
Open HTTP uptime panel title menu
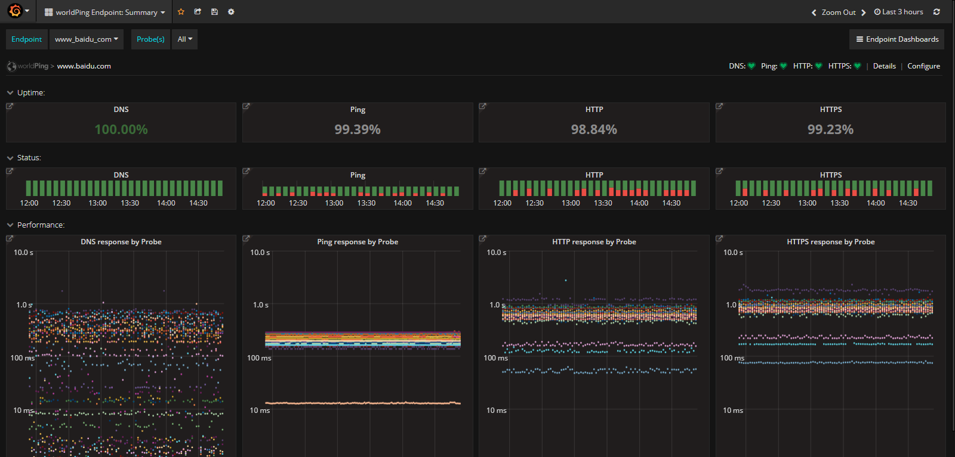(594, 110)
